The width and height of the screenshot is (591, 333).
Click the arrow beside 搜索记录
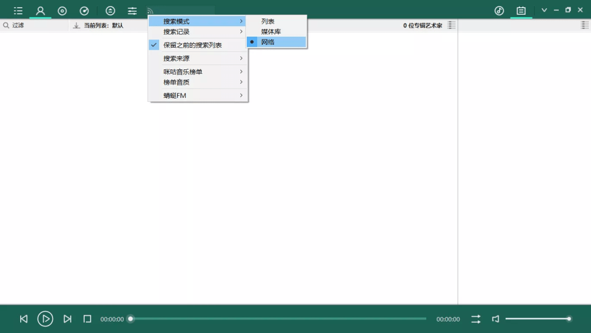tap(241, 32)
